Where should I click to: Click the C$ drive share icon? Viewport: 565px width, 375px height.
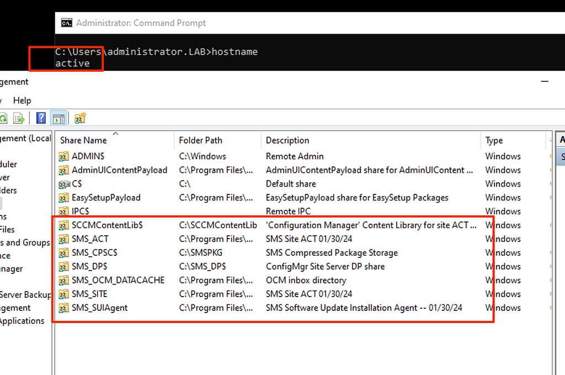coord(64,184)
